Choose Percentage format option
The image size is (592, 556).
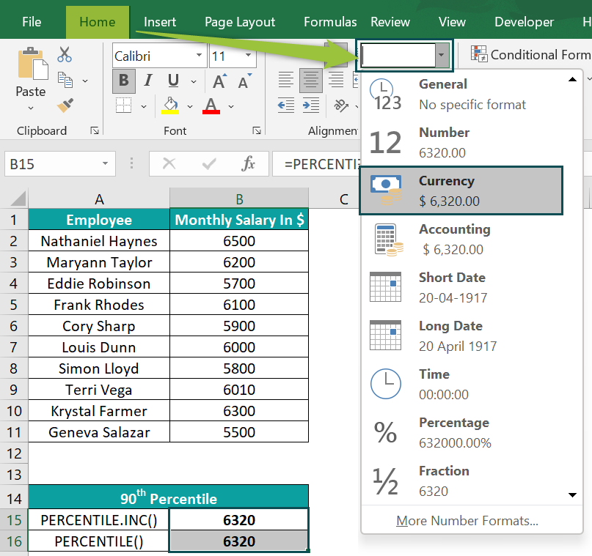(461, 432)
